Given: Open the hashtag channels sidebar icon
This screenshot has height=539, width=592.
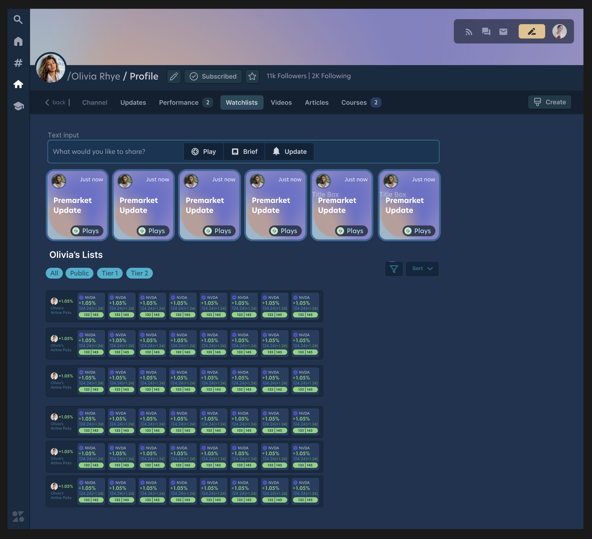Looking at the screenshot, I should click(18, 63).
